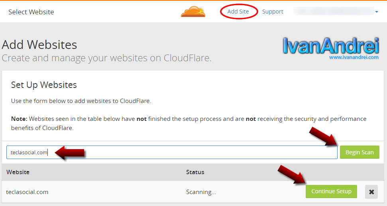This screenshot has width=387, height=206.
Task: Open the Select Website menu
Action: pos(31,12)
